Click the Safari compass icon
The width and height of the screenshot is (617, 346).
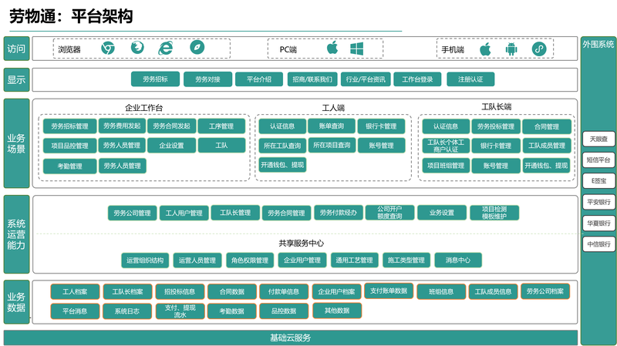coord(197,47)
